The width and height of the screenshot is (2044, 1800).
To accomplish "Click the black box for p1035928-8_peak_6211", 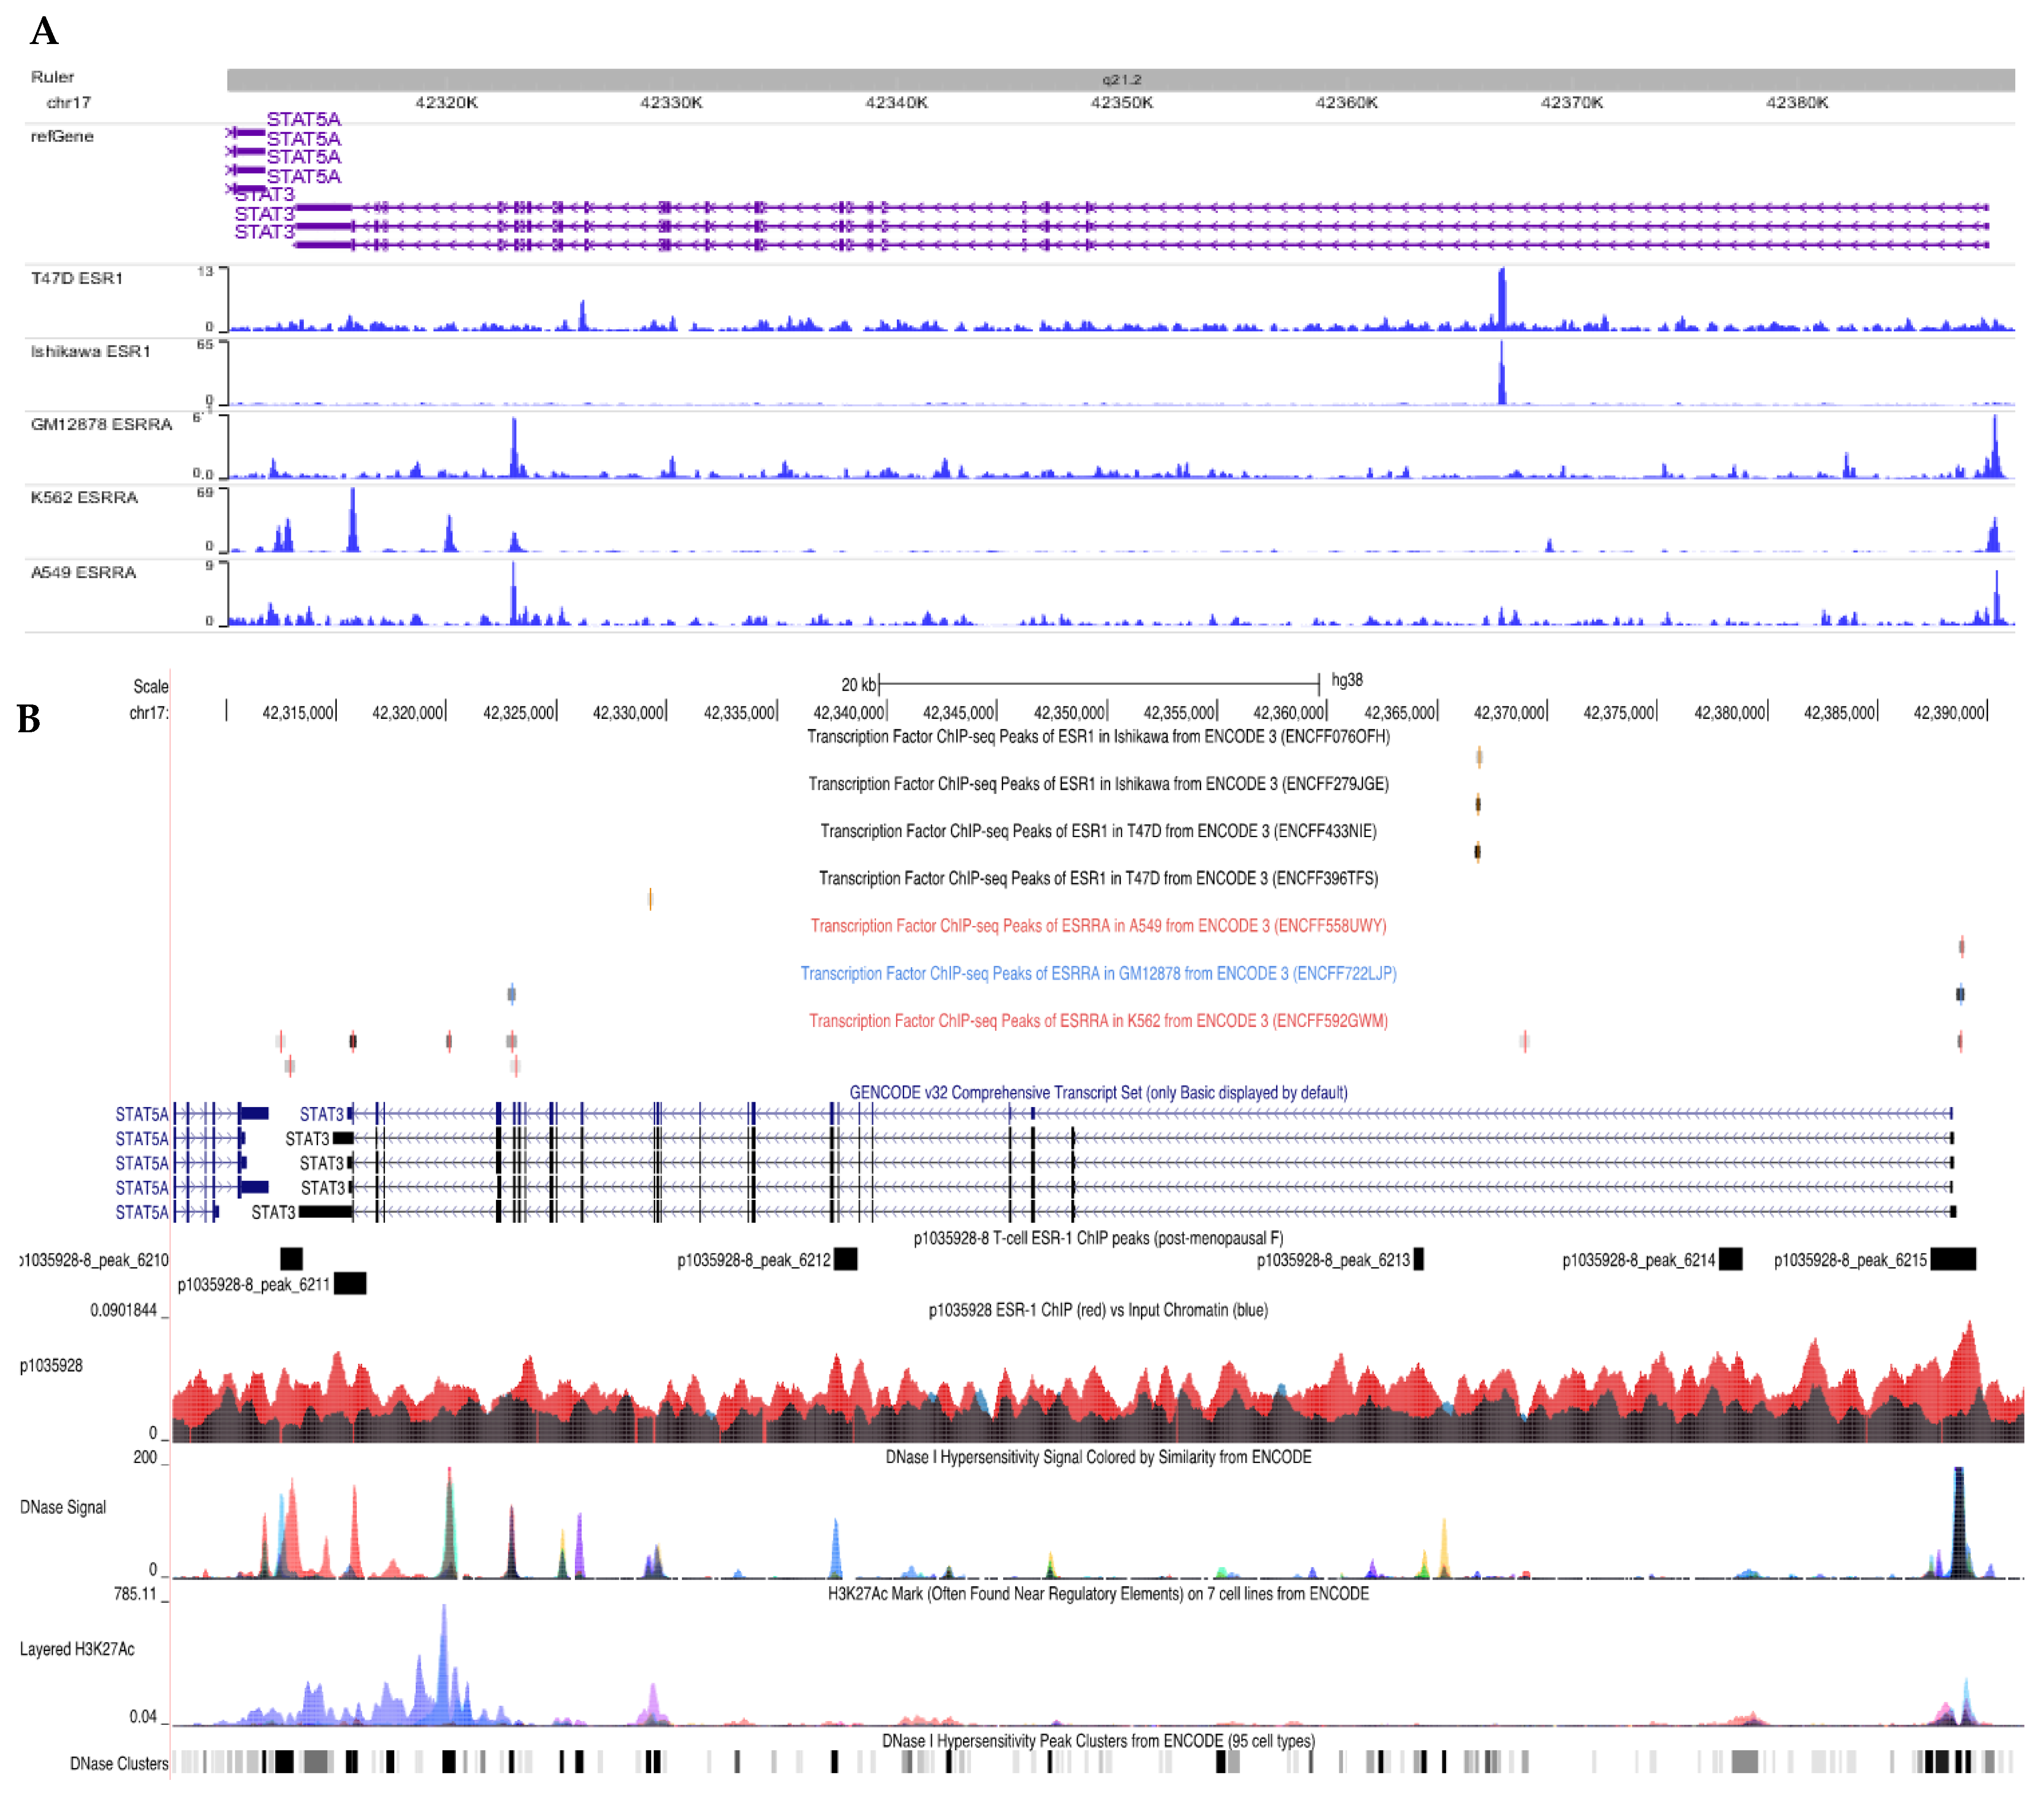I will click(x=349, y=1284).
